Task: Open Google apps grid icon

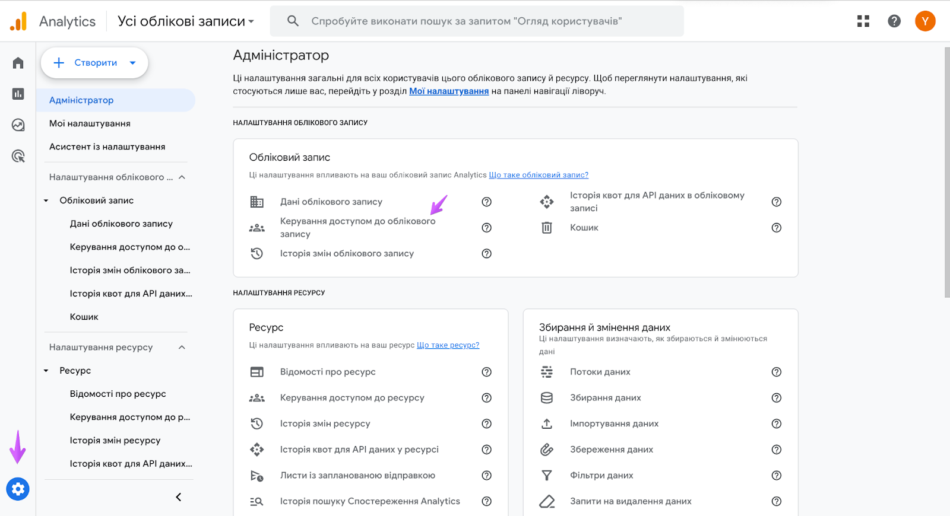Action: [863, 21]
